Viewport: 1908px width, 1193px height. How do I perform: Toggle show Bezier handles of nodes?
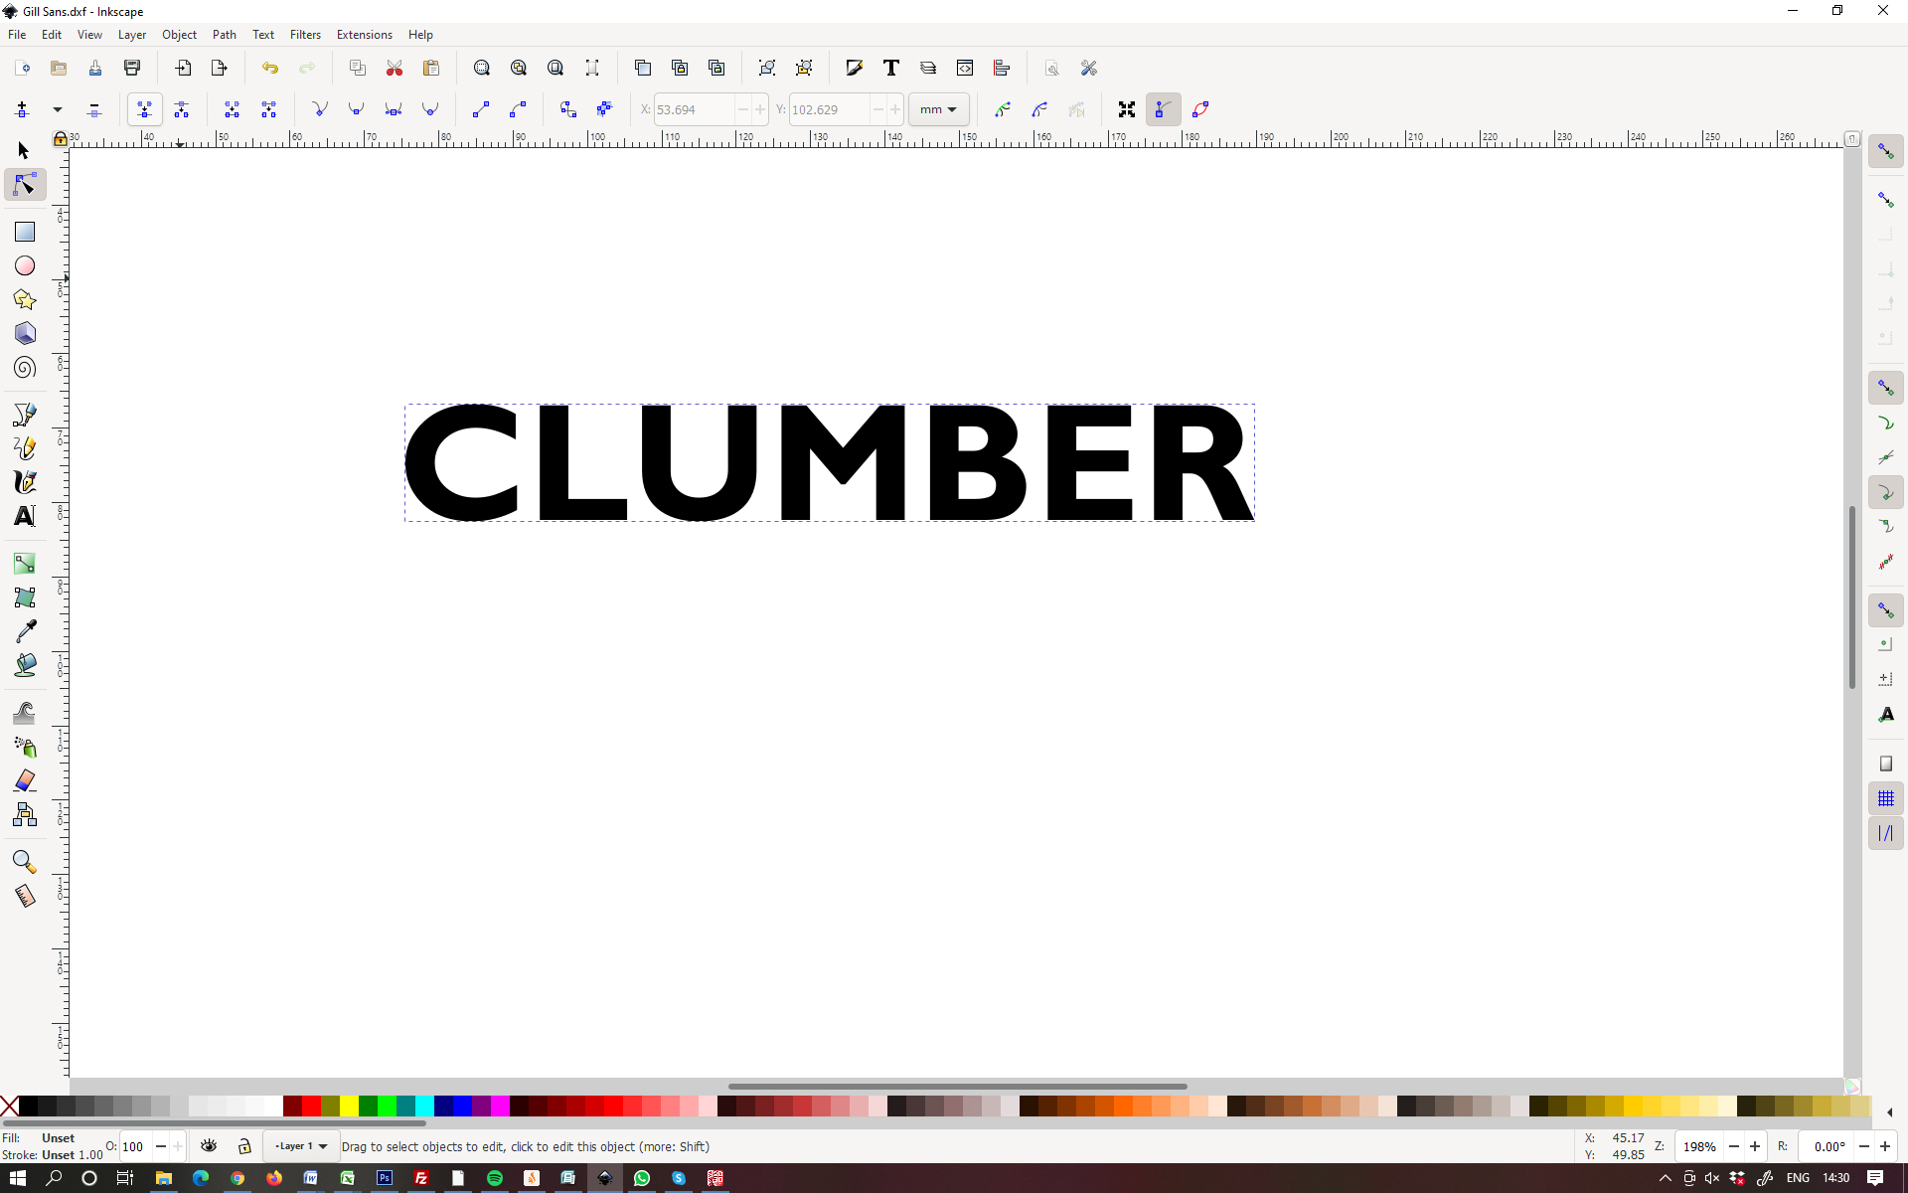click(x=1163, y=109)
